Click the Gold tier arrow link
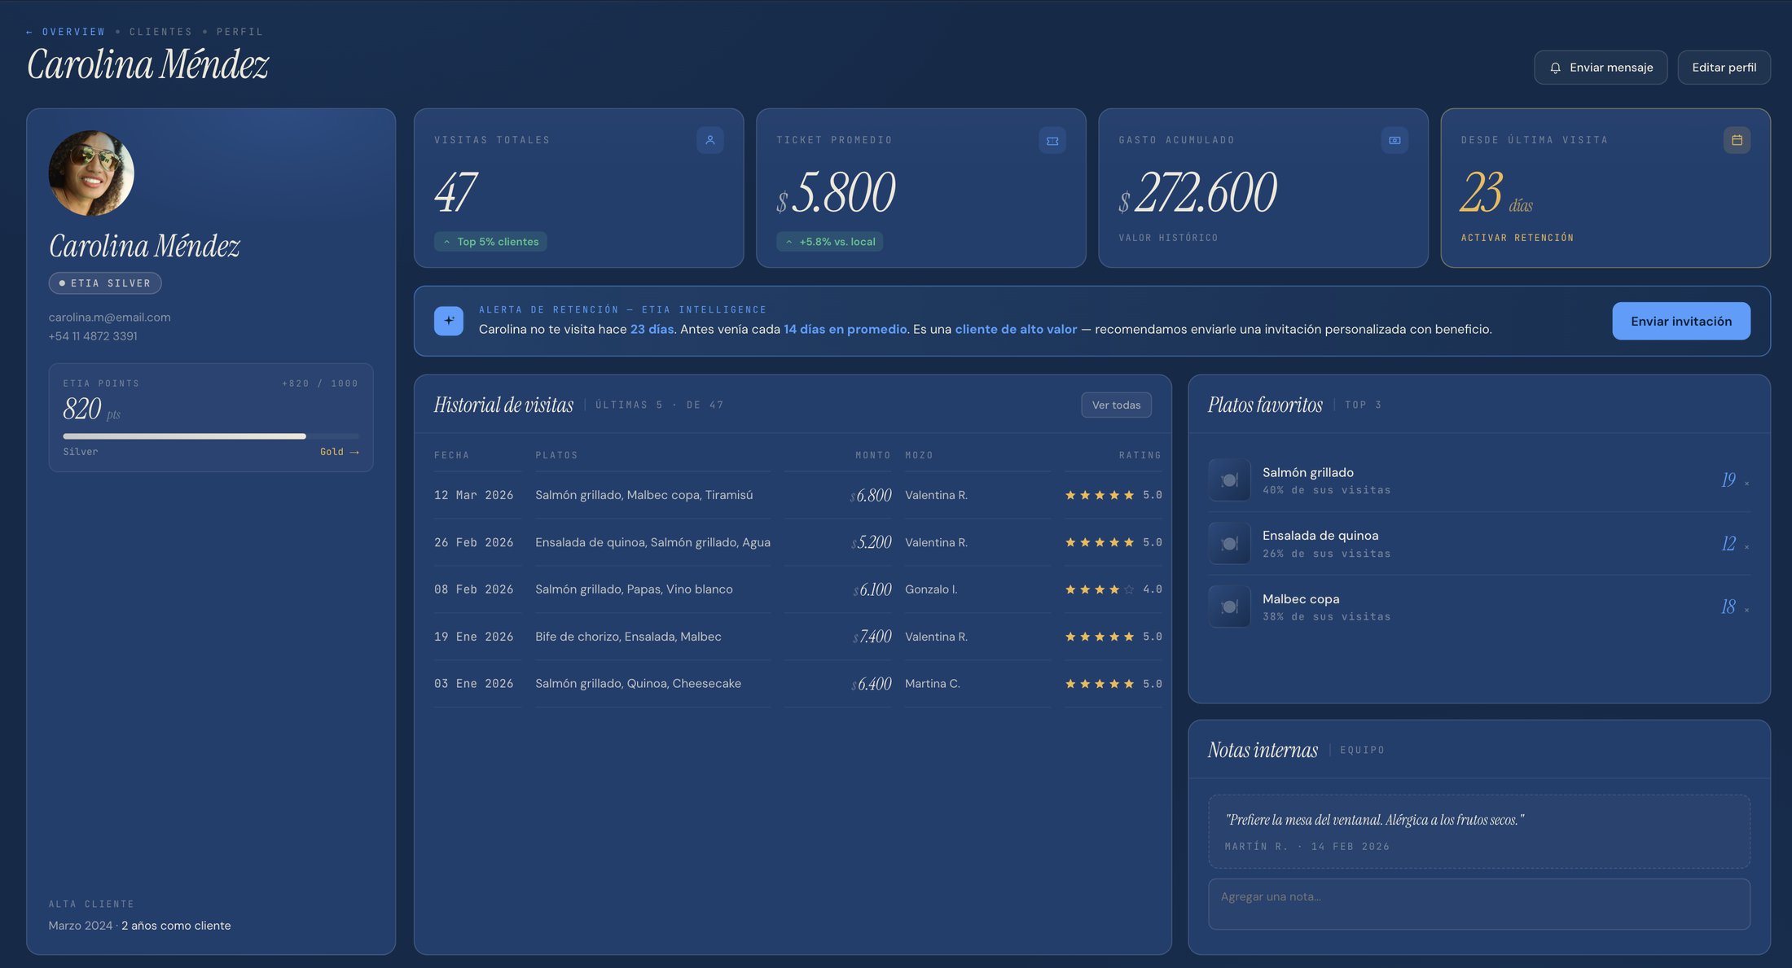This screenshot has height=968, width=1792. coord(339,452)
